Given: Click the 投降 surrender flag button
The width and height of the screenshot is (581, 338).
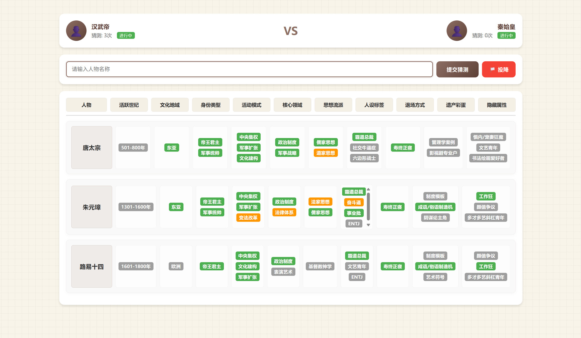Looking at the screenshot, I should click(498, 69).
